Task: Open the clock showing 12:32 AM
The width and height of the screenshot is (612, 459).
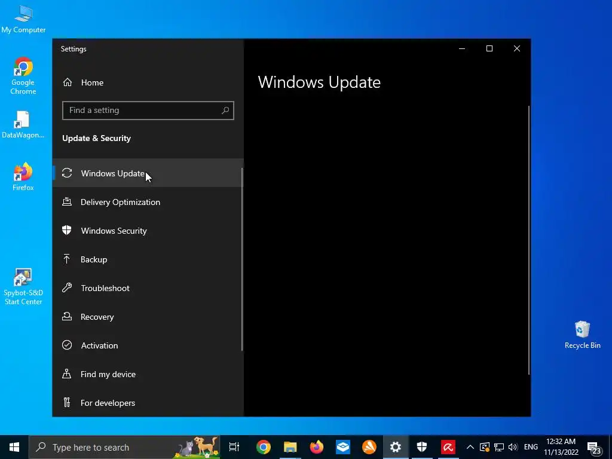Action: [561, 447]
